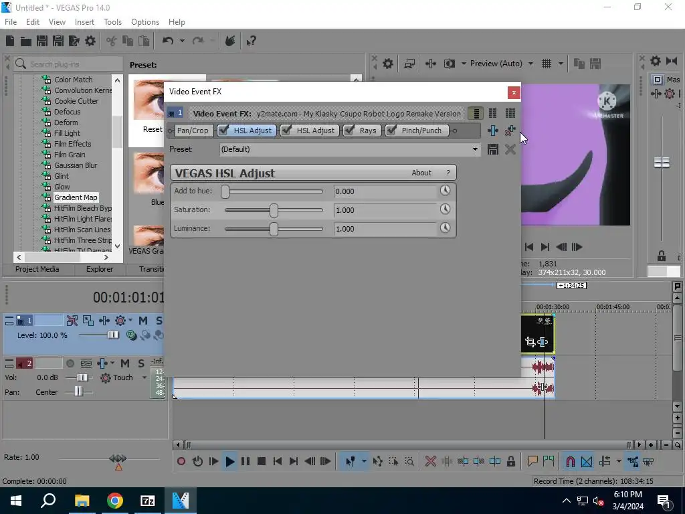The width and height of the screenshot is (685, 514).
Task: Open the plug-in chain button in FX window
Action: [493, 131]
